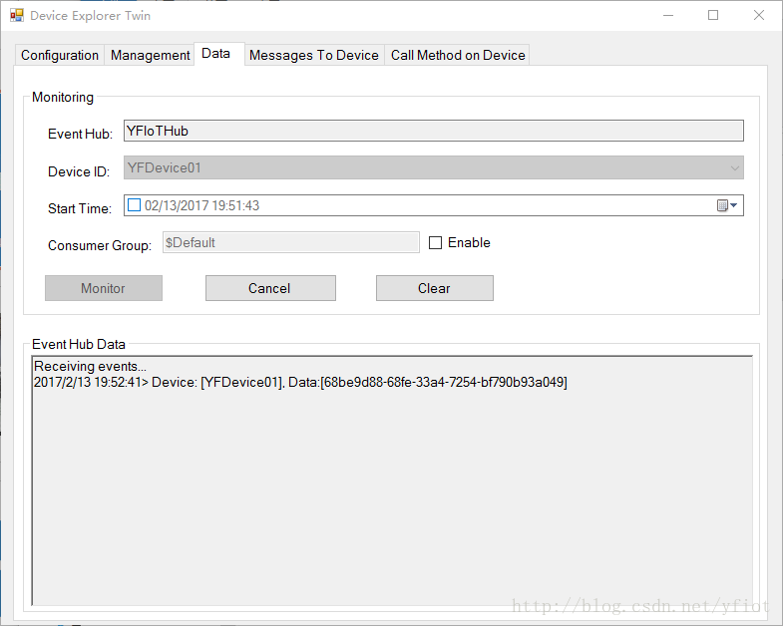Tick the Enable consumer group checkbox

436,242
